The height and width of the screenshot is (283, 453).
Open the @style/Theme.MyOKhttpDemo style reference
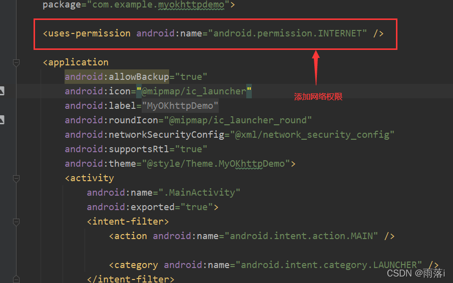[x=218, y=164]
